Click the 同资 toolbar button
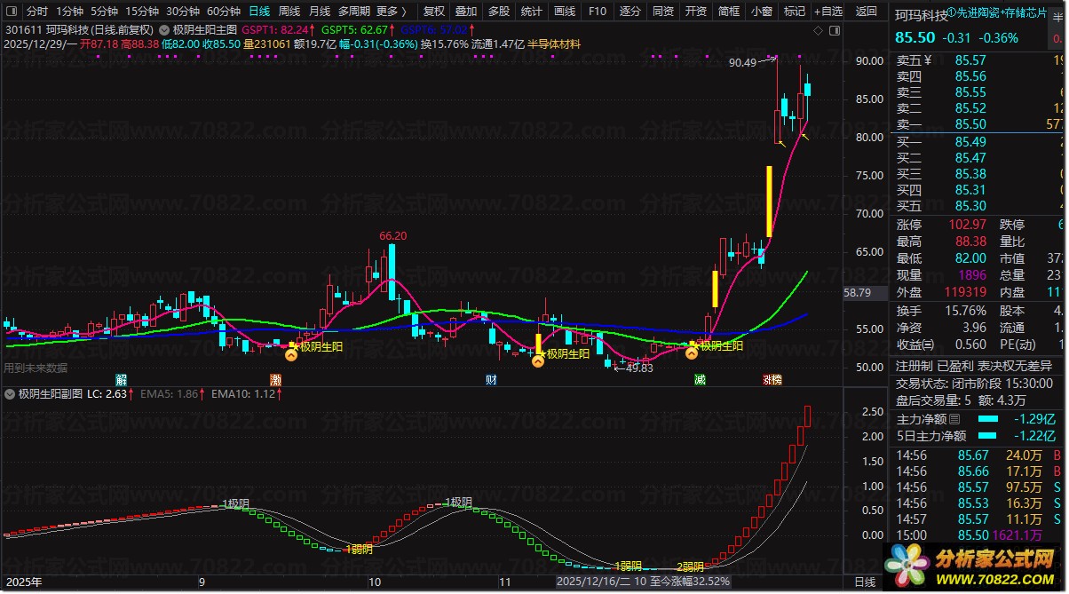Screen dimensions: 1069x594 point(663,12)
